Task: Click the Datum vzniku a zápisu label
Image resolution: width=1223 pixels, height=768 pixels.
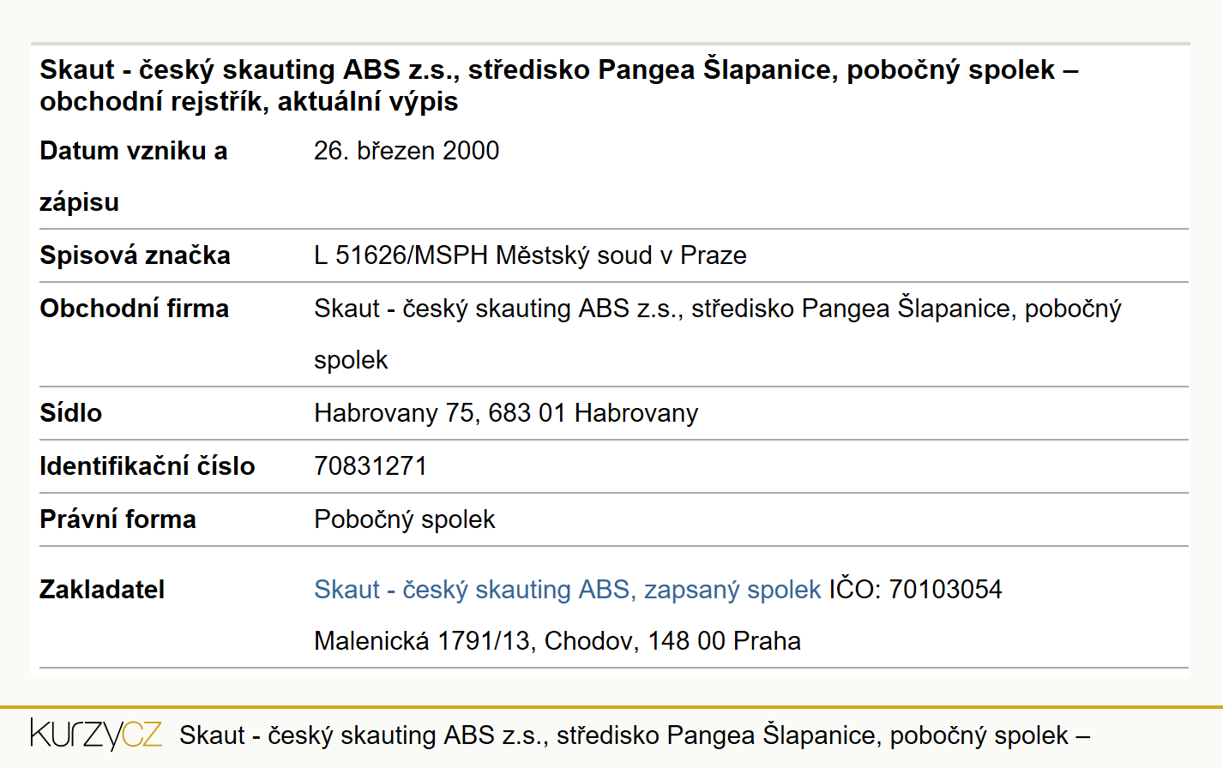Action: tap(134, 177)
